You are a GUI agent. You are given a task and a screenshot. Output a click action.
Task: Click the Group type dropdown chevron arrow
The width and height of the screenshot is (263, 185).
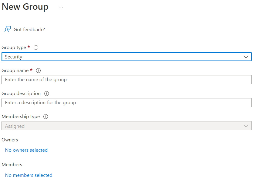pyautogui.click(x=246, y=57)
